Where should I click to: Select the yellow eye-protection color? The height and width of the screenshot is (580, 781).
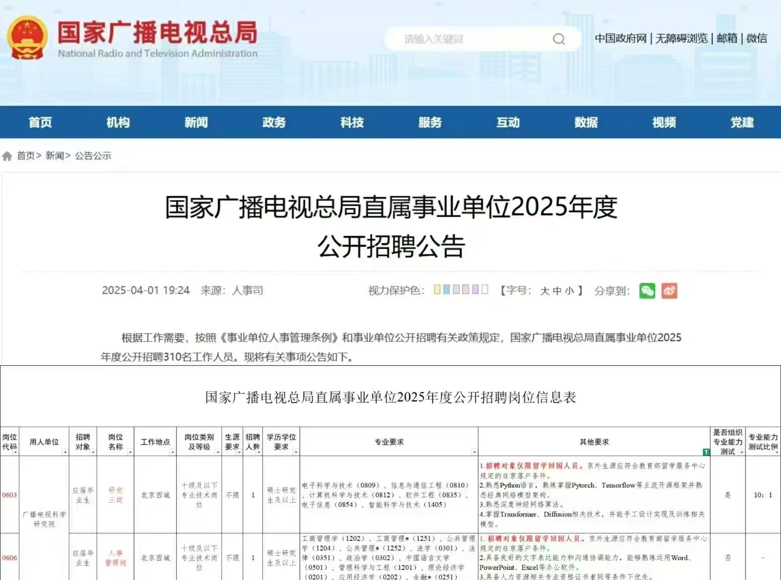point(437,289)
